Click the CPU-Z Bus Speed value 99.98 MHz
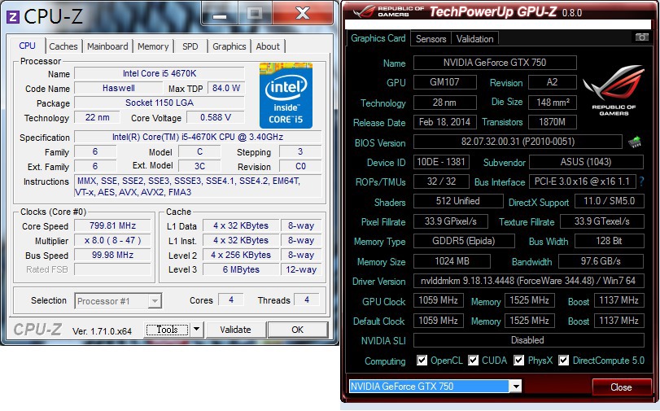Viewport: 660px width, 411px height. [x=112, y=256]
